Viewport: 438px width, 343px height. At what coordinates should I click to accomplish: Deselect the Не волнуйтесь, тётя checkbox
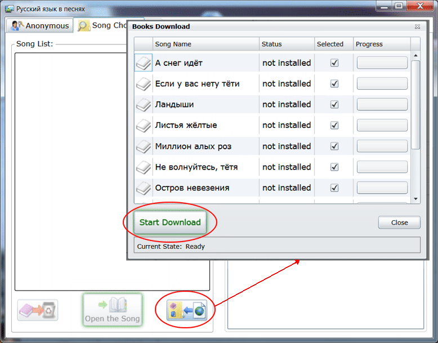[334, 167]
